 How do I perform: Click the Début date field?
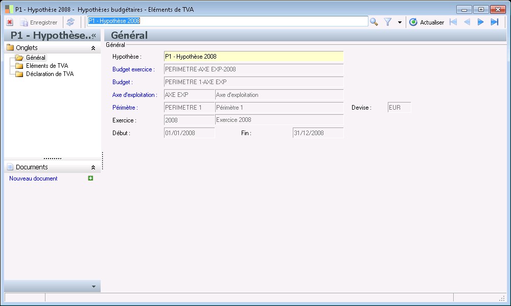[x=190, y=133]
